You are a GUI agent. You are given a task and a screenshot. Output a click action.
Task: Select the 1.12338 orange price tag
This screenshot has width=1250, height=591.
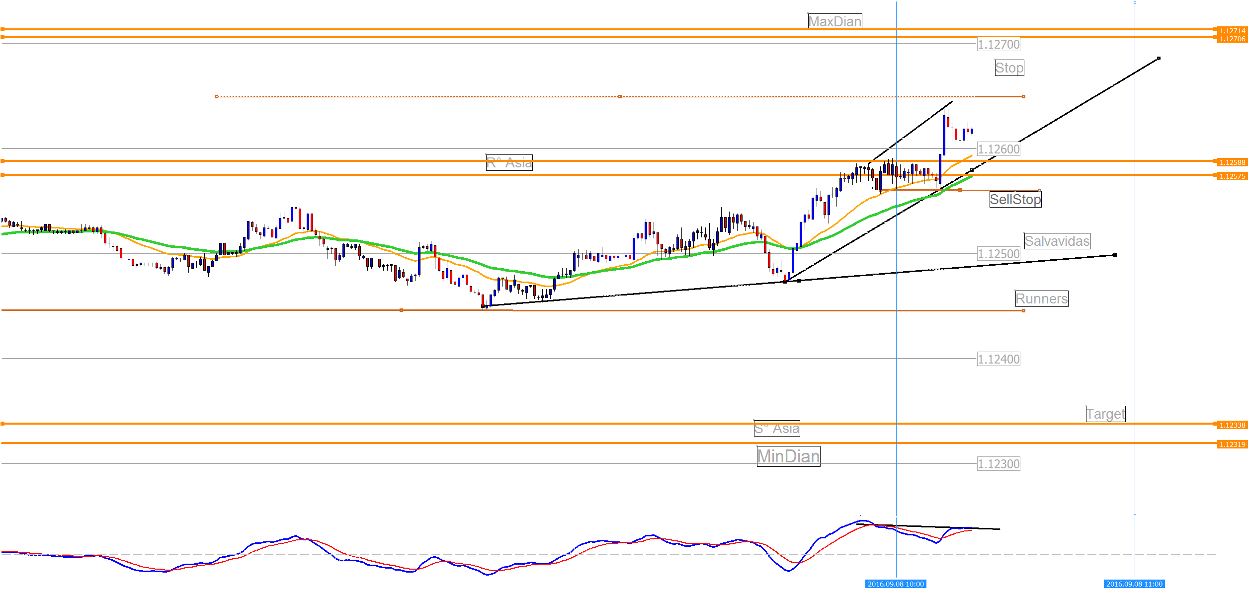pos(1232,425)
